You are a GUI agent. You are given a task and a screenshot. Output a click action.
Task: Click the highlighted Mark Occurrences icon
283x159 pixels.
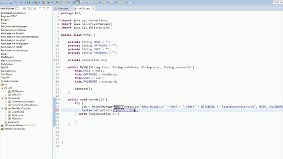[x=78, y=2]
